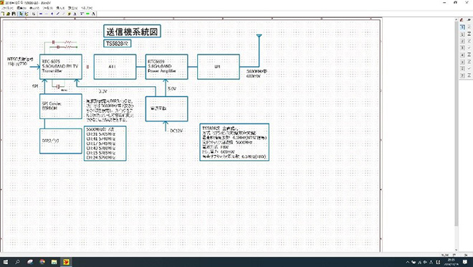The width and height of the screenshot is (473, 267).
Task: Choose the green tag tool in toolbar
Action: pyautogui.click(x=87, y=14)
